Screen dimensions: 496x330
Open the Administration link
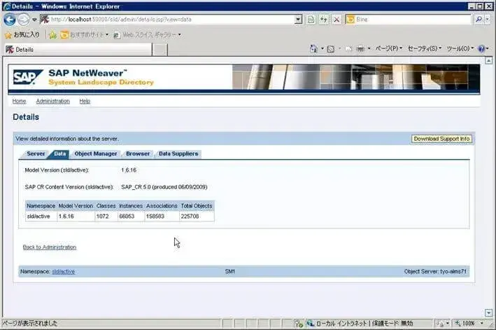coord(53,102)
